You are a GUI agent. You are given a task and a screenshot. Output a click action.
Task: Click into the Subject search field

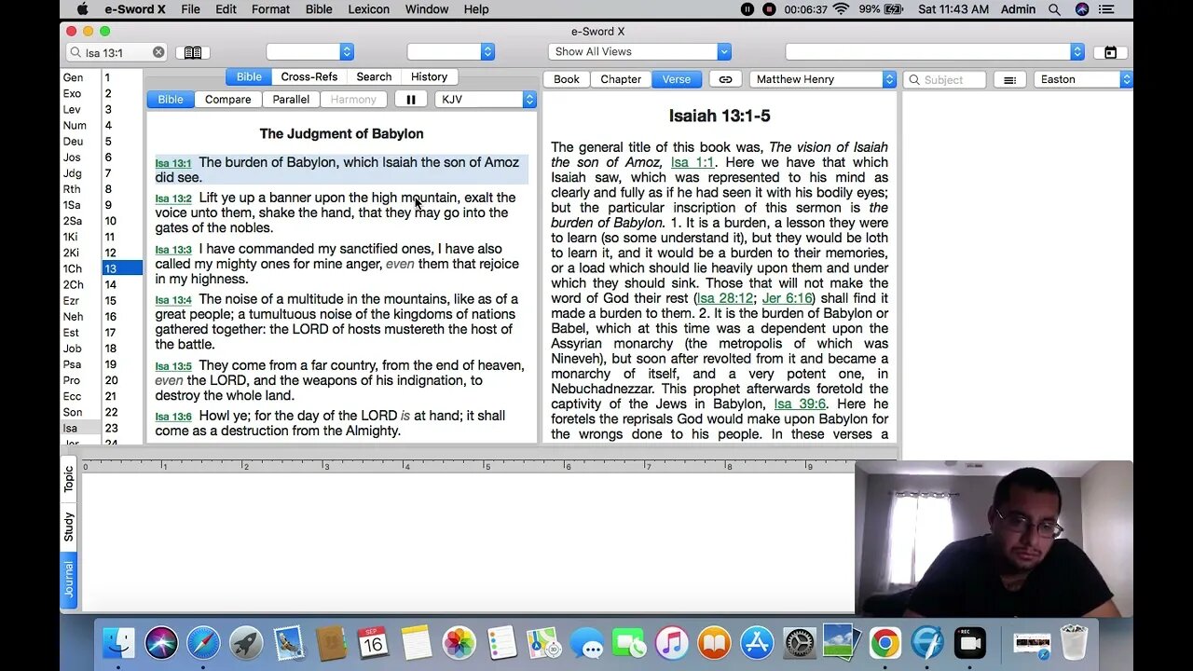pyautogui.click(x=944, y=79)
